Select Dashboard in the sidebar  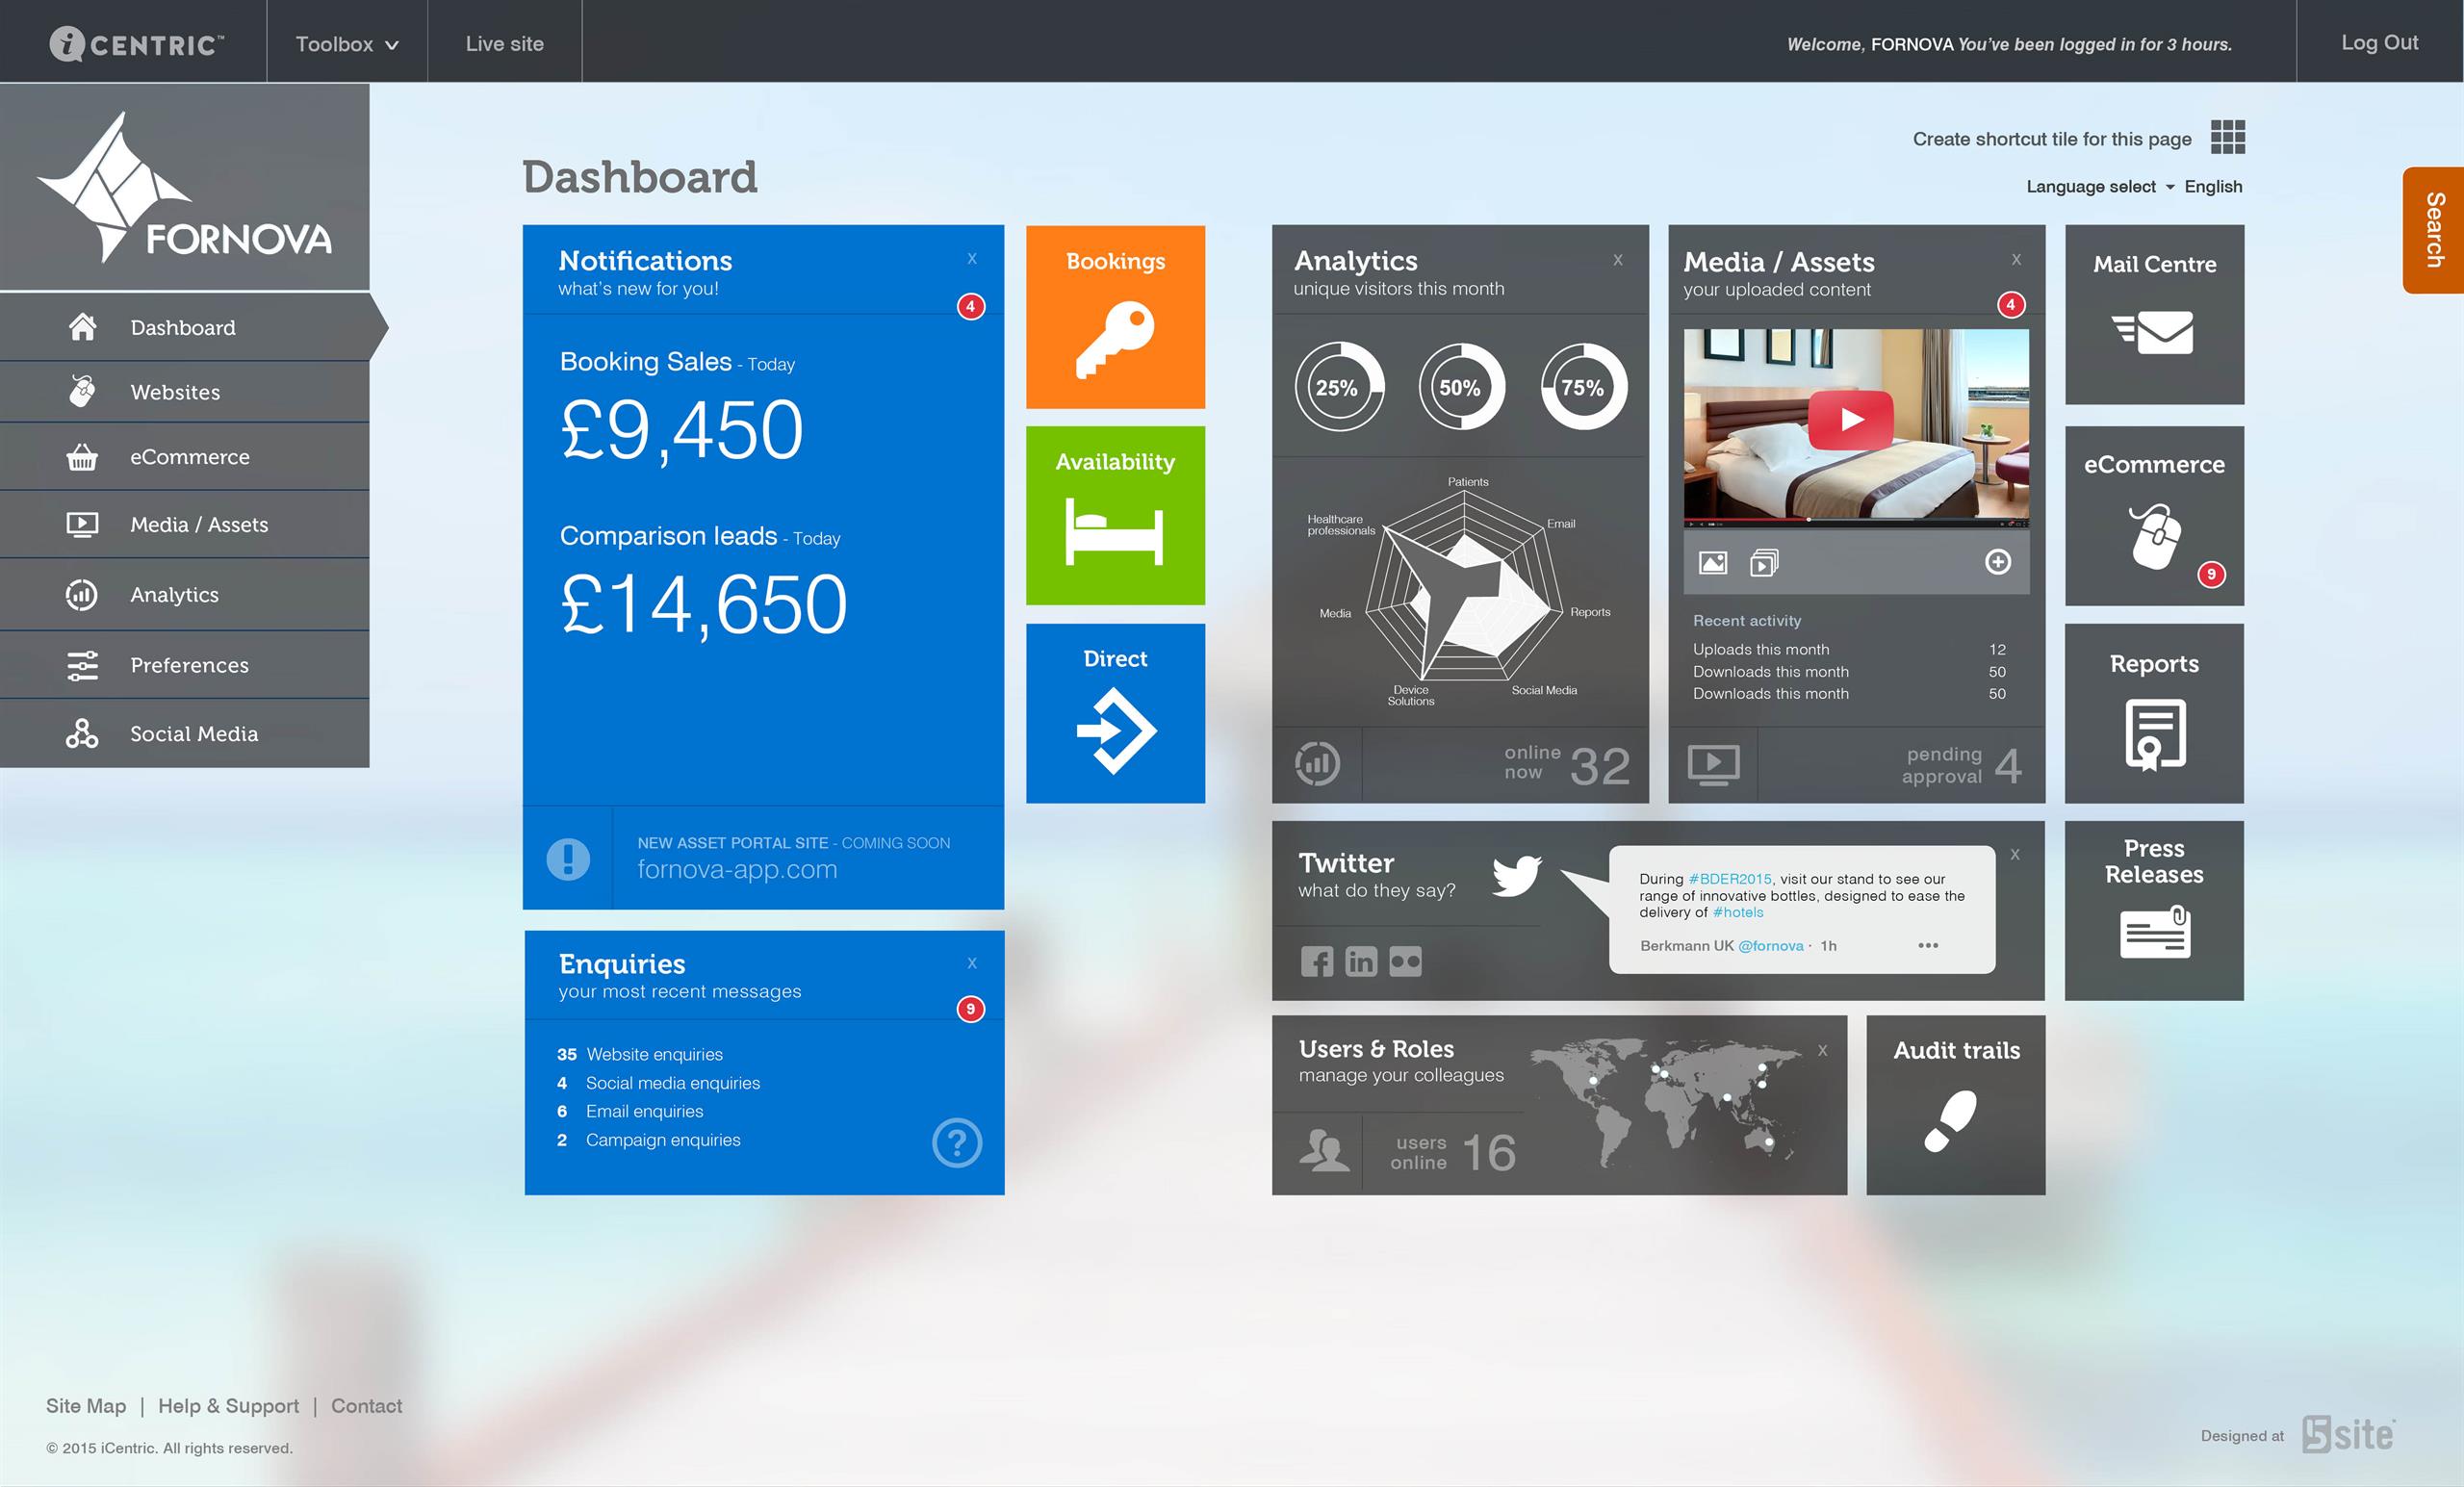tap(185, 327)
